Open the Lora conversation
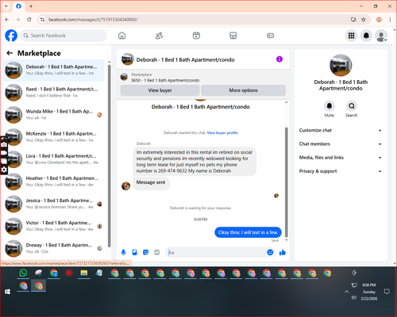This screenshot has height=317, width=397. (x=53, y=159)
